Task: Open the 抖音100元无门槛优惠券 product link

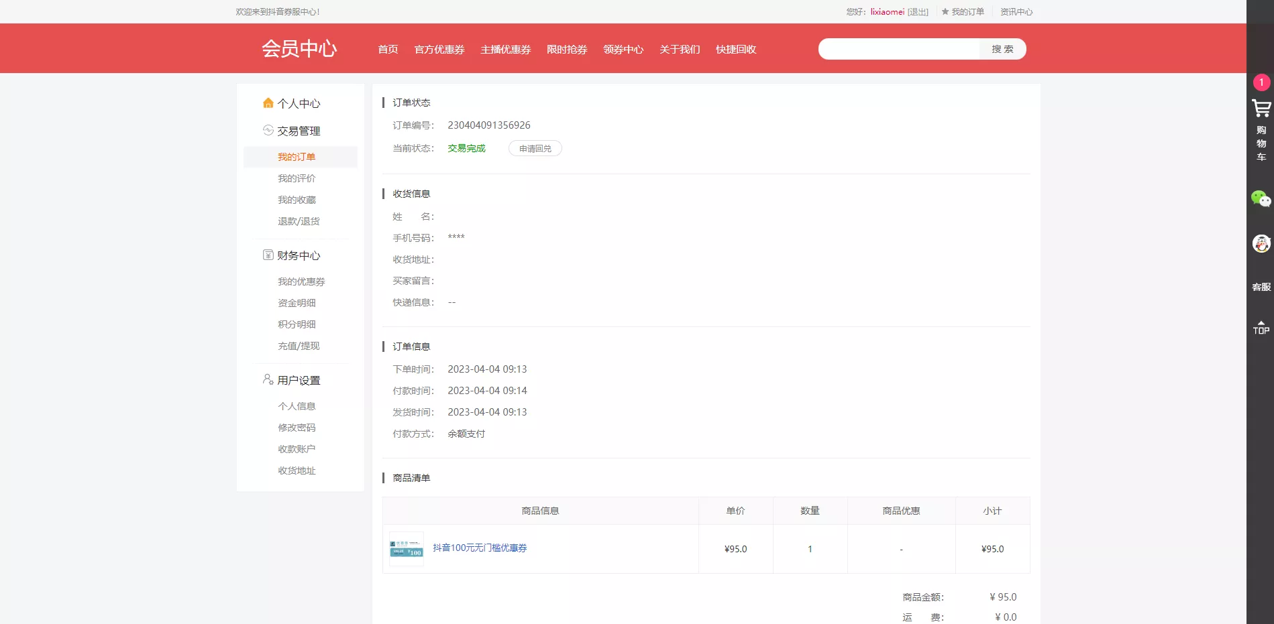Action: 479,548
